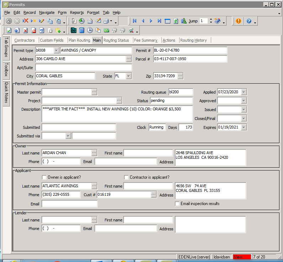Open the grid list view icon
Viewport: 283px width, 262px height.
[x=167, y=21]
